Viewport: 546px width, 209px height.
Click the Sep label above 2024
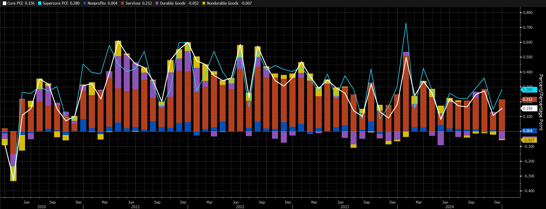tap(471, 202)
